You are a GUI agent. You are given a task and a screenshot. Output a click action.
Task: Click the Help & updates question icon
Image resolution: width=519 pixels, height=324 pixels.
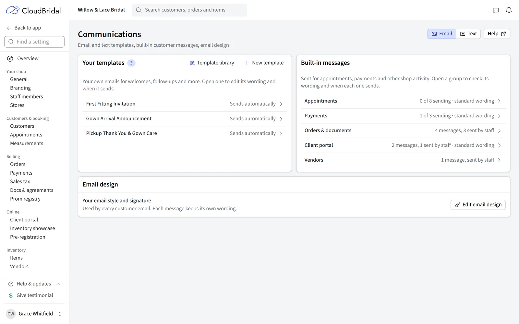tap(11, 284)
